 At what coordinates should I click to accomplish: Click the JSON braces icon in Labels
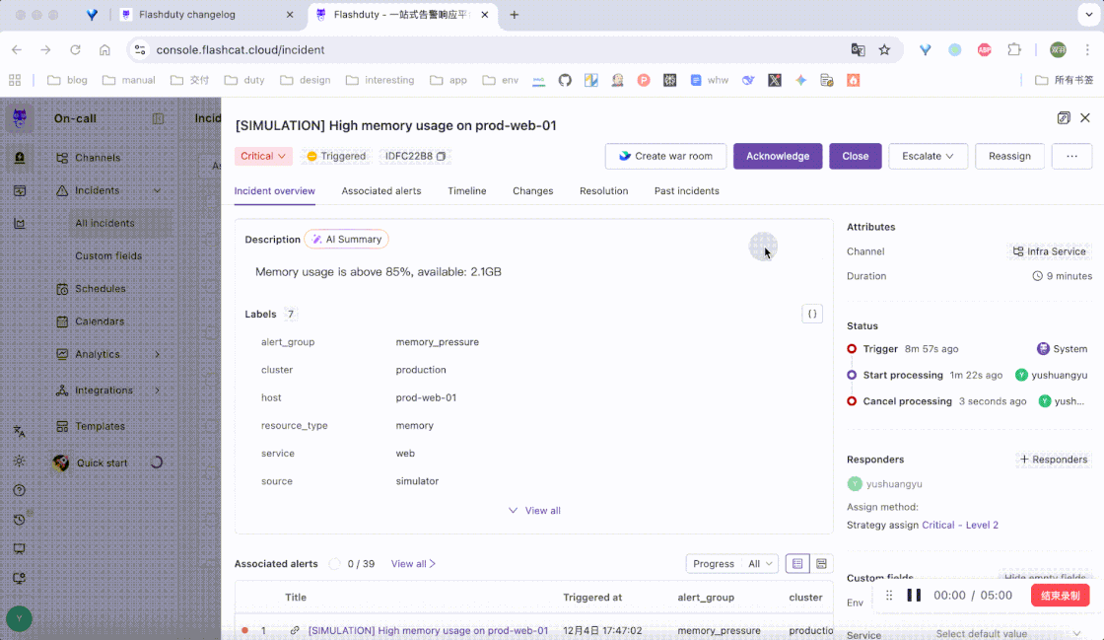point(812,314)
